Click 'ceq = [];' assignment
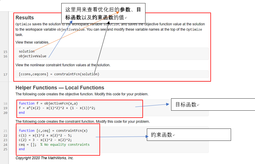 pyautogui.click(x=28, y=145)
